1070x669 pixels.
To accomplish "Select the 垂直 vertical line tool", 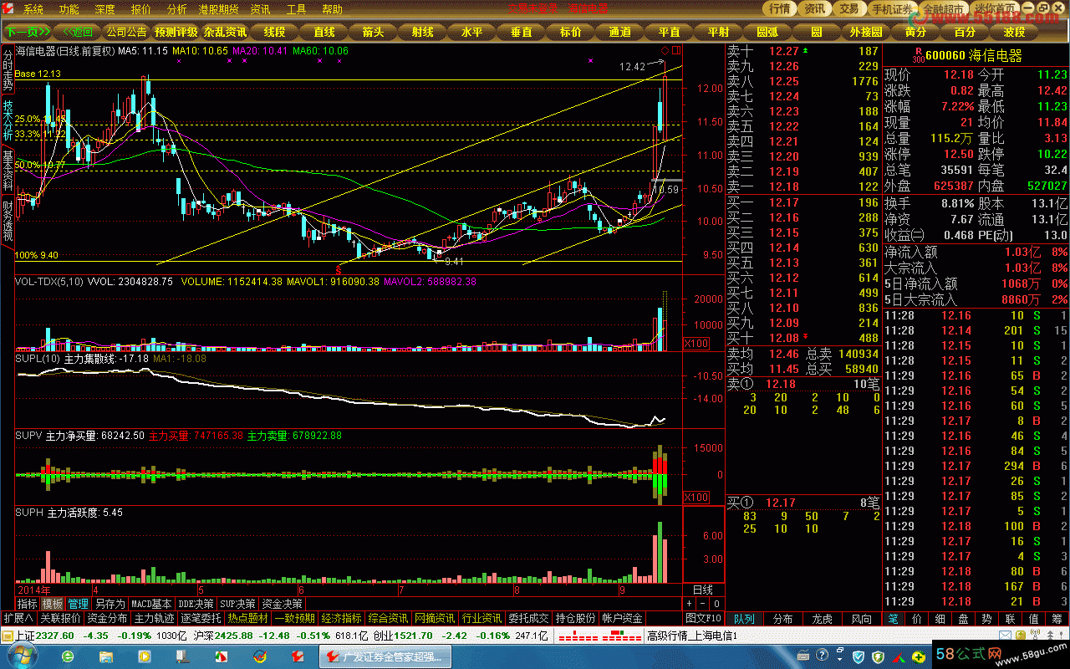I will coord(522,33).
